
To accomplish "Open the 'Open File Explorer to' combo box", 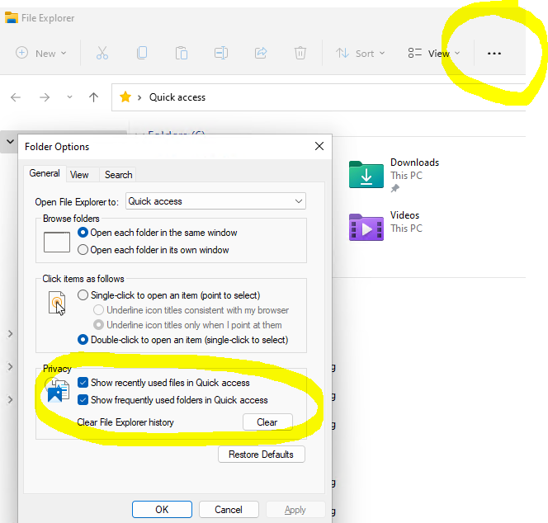I will (x=215, y=201).
